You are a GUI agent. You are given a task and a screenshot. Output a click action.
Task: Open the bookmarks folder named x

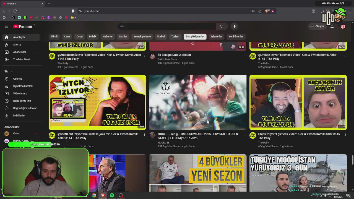pos(73,17)
